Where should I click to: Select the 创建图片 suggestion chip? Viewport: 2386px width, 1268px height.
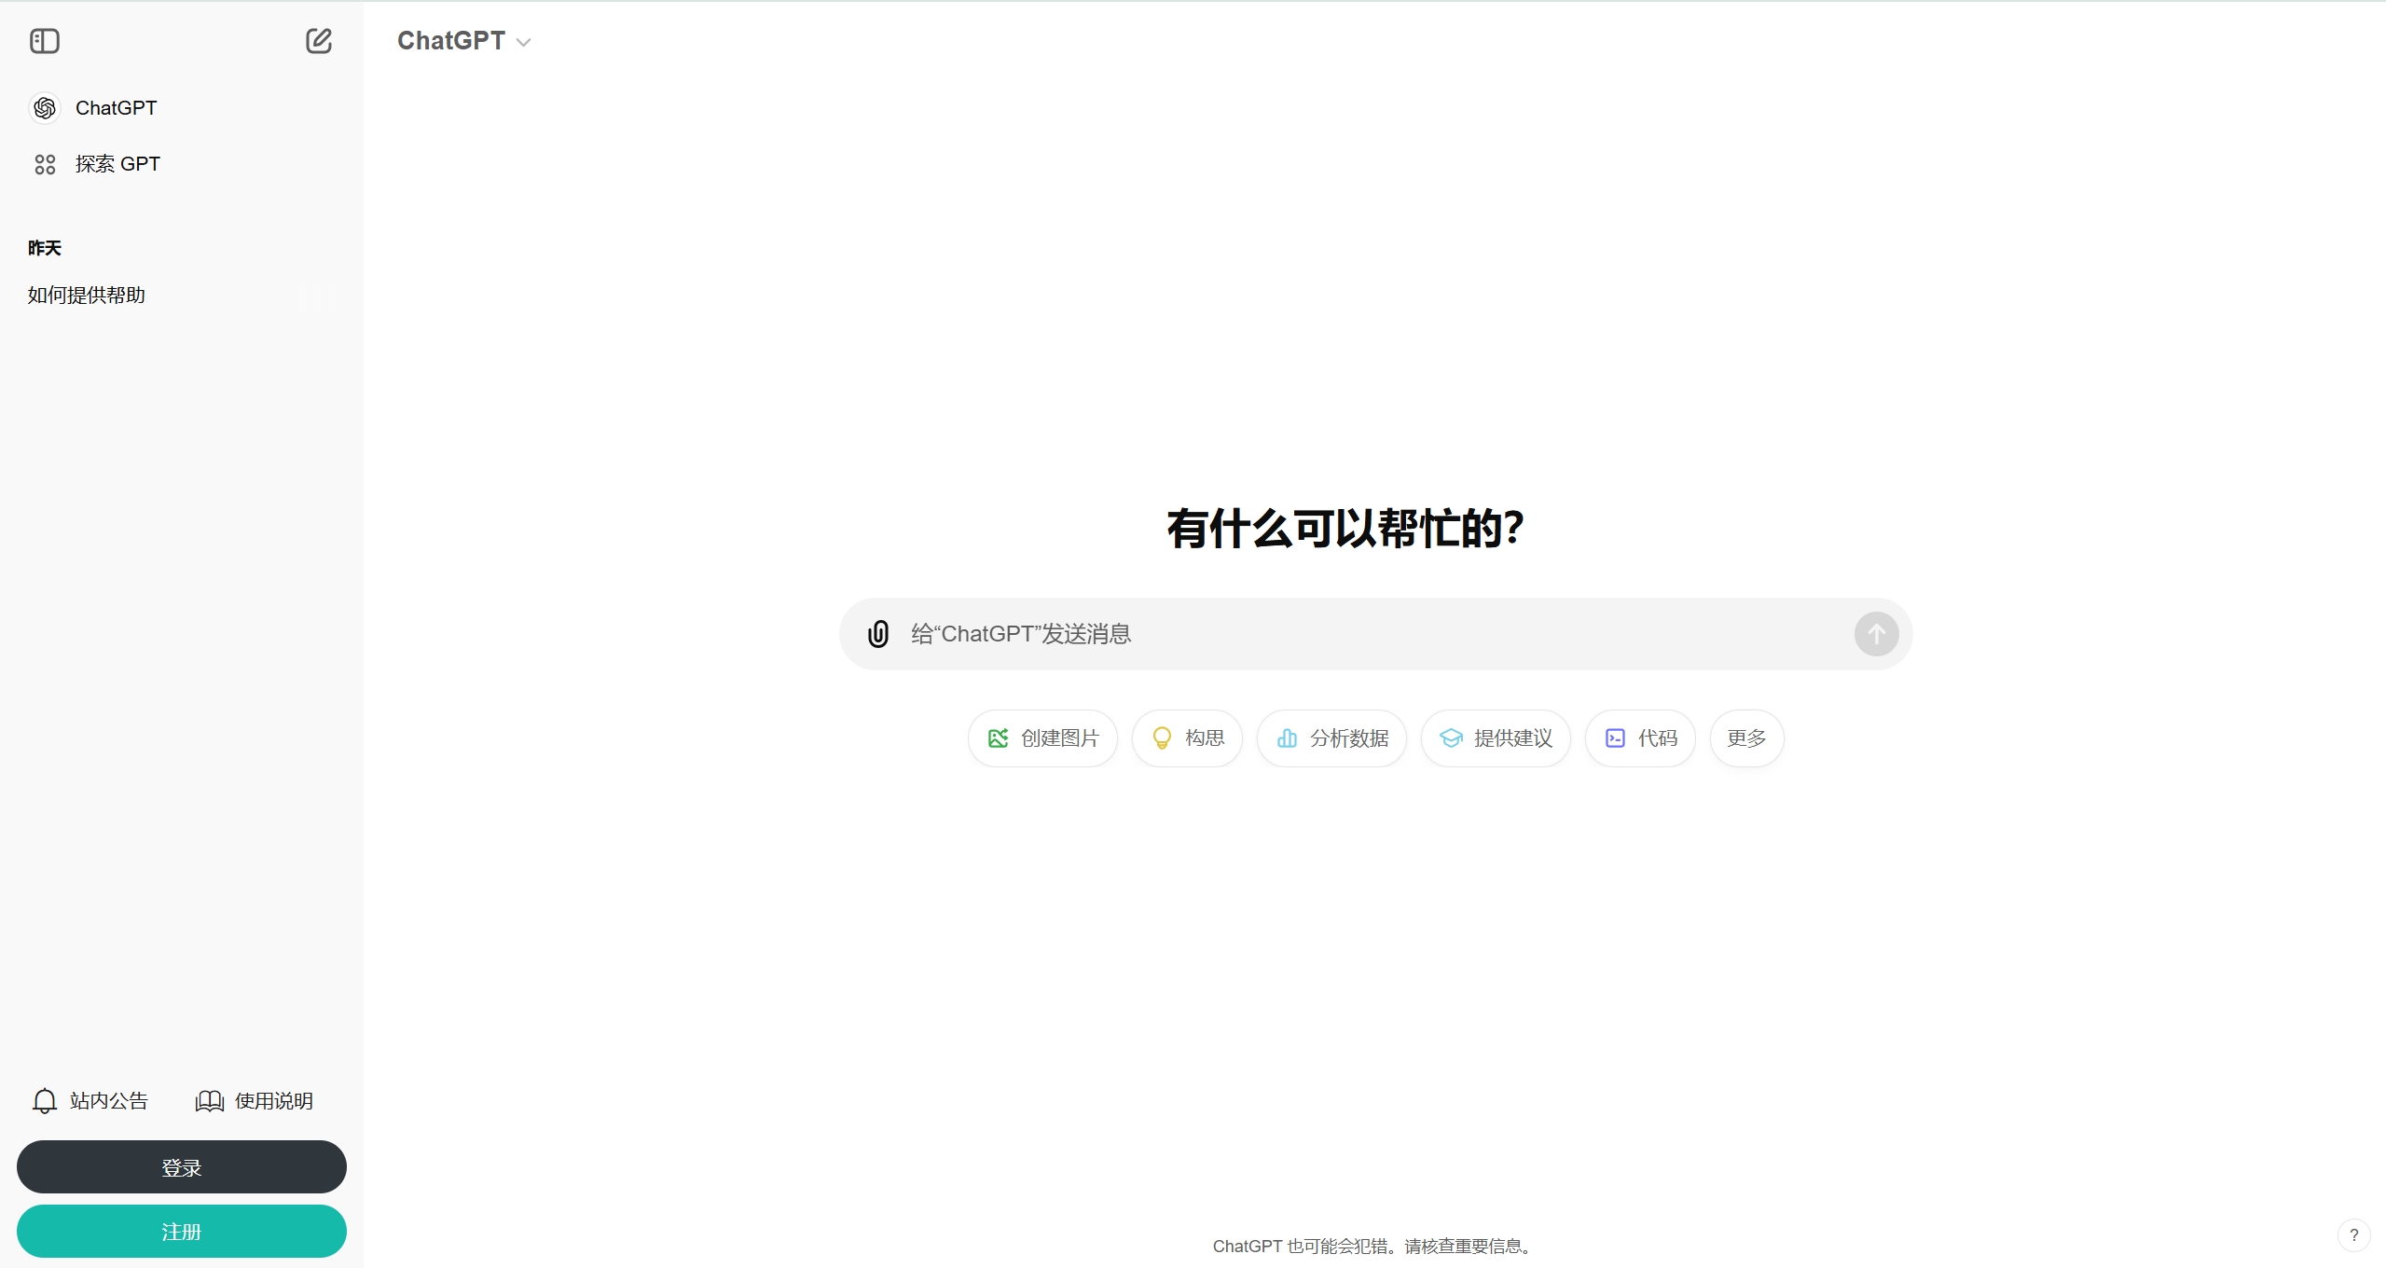coord(1042,738)
